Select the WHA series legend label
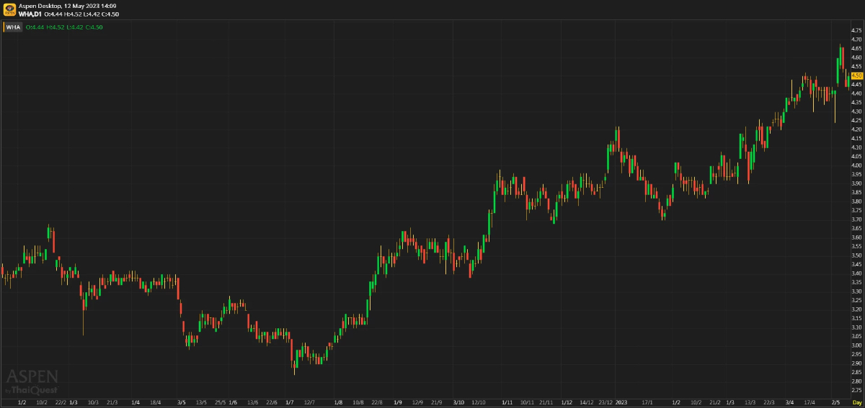 pos(14,27)
